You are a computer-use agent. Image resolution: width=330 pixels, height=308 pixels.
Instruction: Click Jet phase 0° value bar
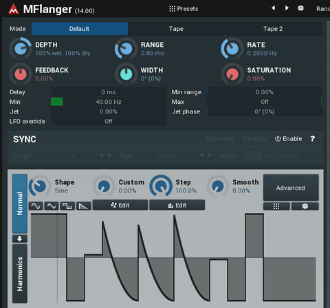[265, 111]
